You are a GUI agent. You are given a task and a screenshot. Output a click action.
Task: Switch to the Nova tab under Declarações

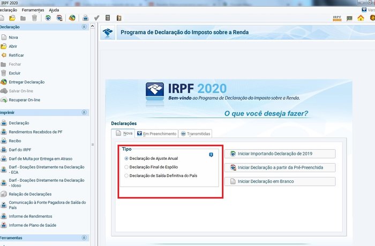(x=123, y=133)
